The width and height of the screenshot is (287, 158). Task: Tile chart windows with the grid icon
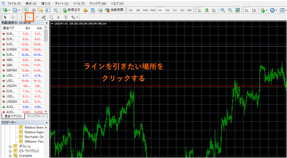pos(237,10)
